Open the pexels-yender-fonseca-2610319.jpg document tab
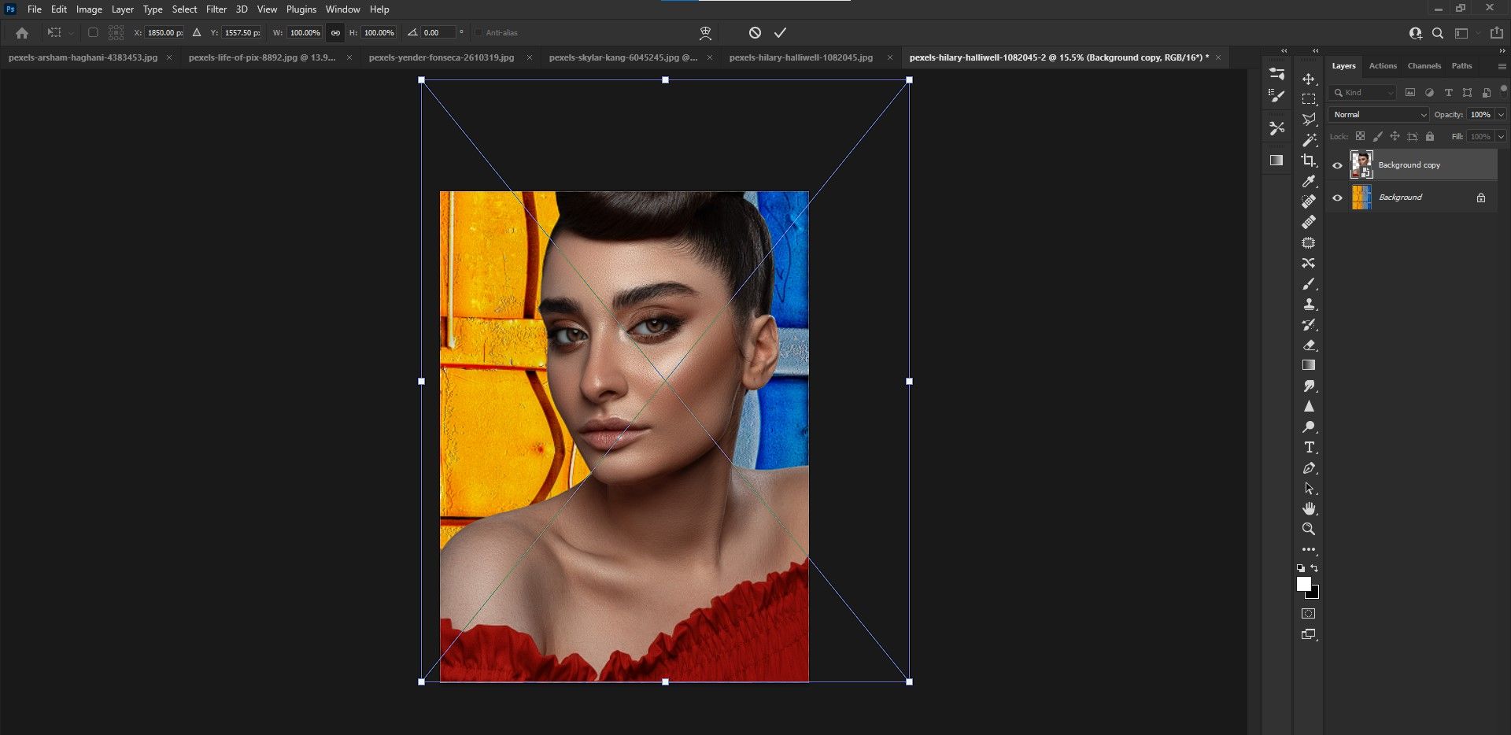1511x735 pixels. point(441,57)
